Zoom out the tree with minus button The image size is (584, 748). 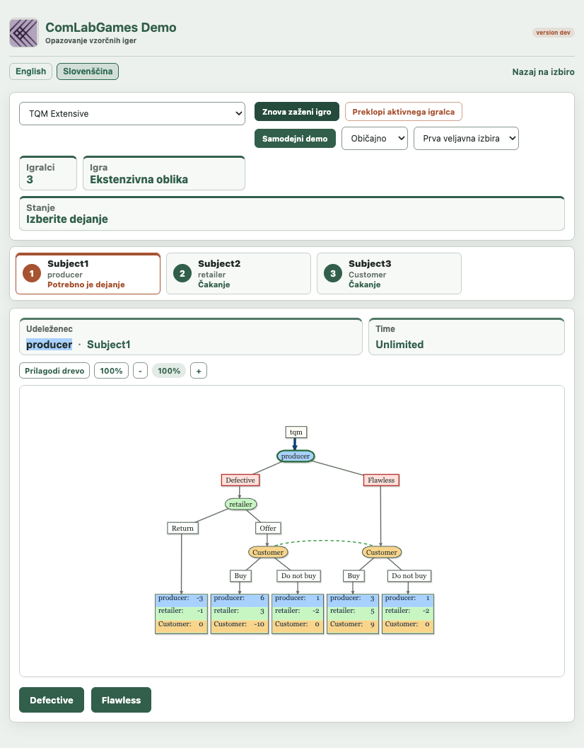(140, 371)
